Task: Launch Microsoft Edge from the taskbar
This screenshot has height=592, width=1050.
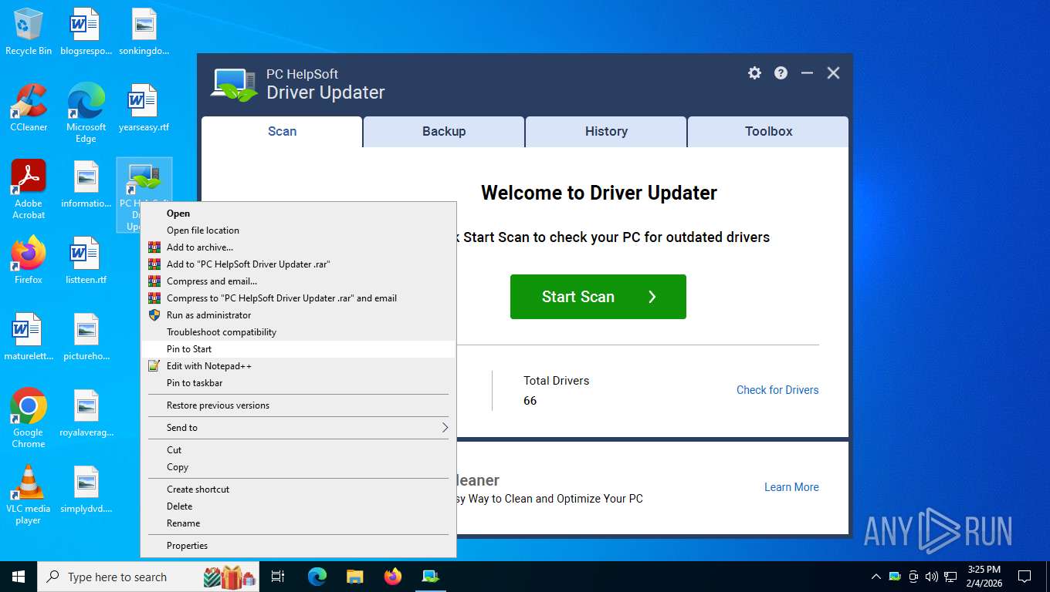Action: click(317, 577)
